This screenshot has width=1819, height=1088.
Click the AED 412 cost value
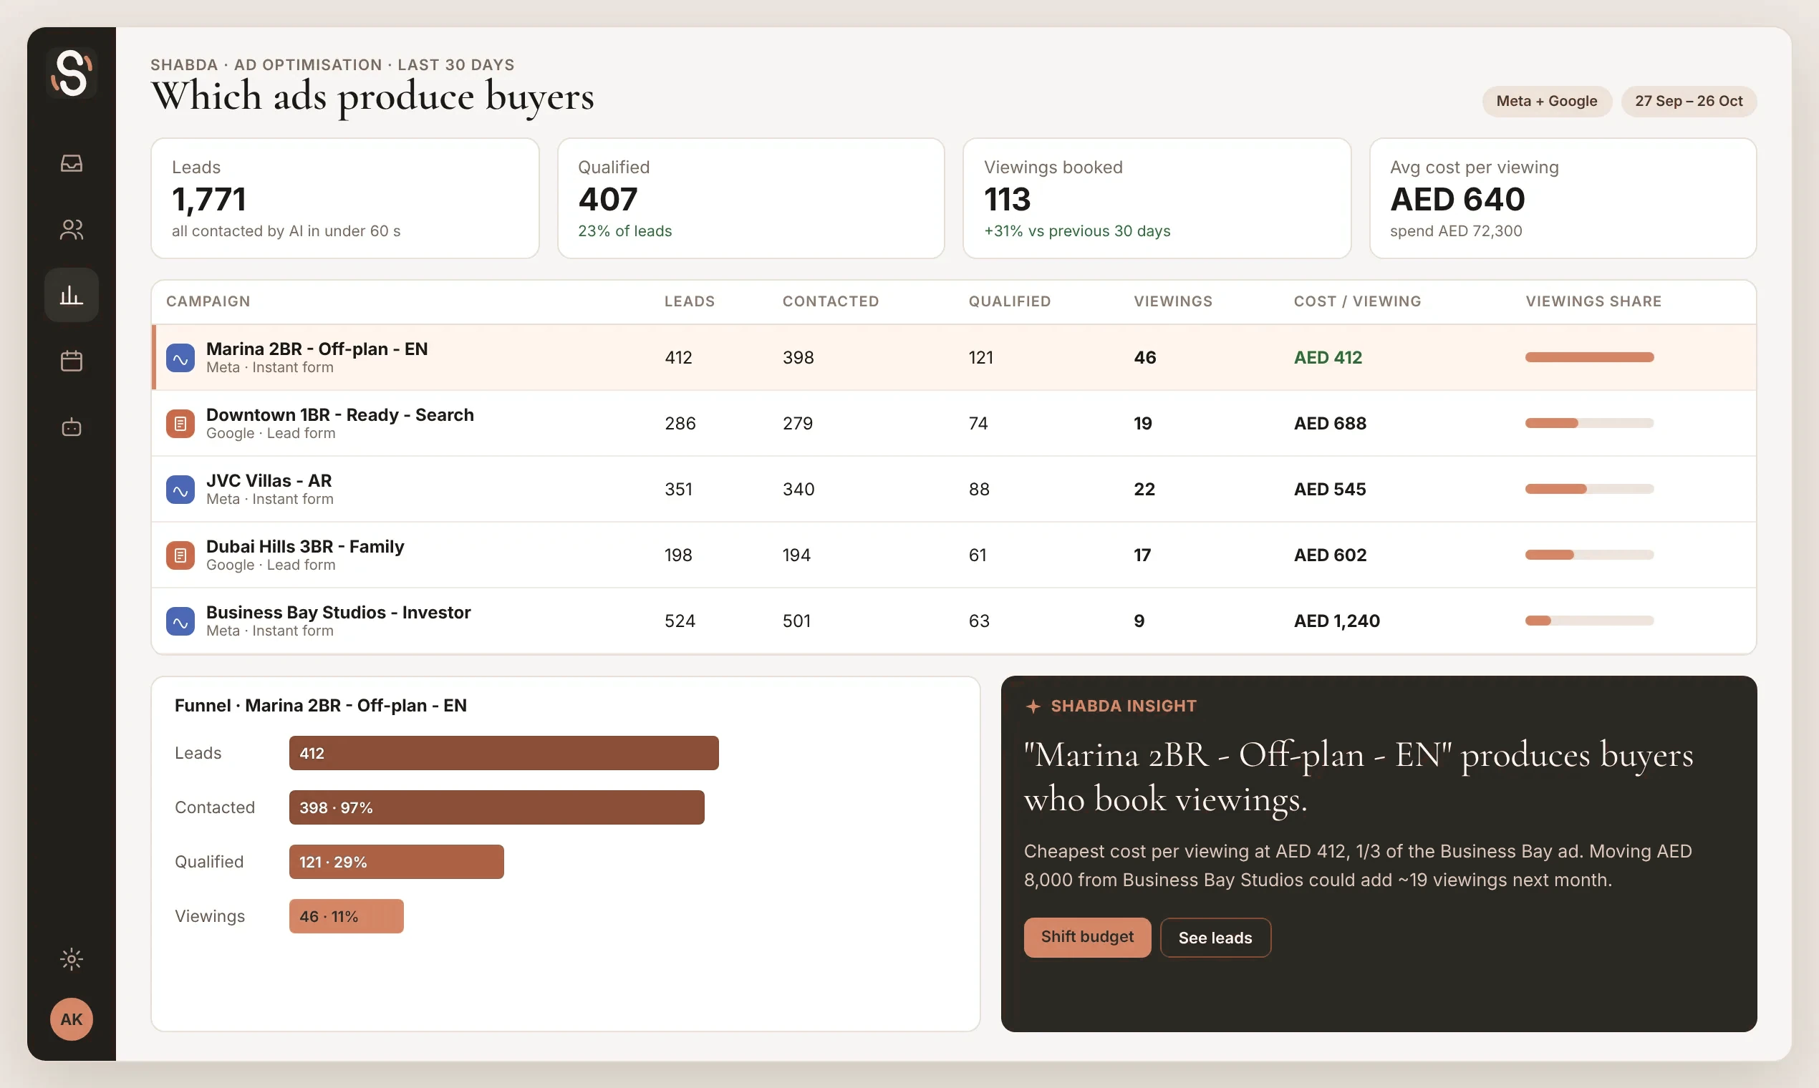(x=1328, y=358)
